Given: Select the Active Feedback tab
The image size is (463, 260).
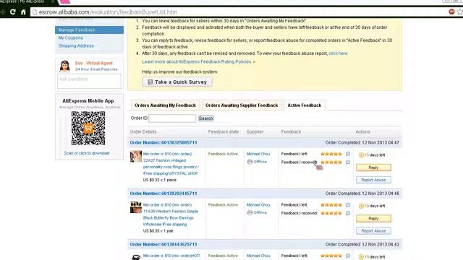Looking at the screenshot, I should click(x=305, y=105).
